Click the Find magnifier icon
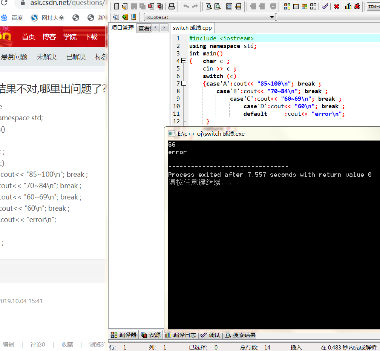Viewport: 380px width, 351px height. click(208, 6)
